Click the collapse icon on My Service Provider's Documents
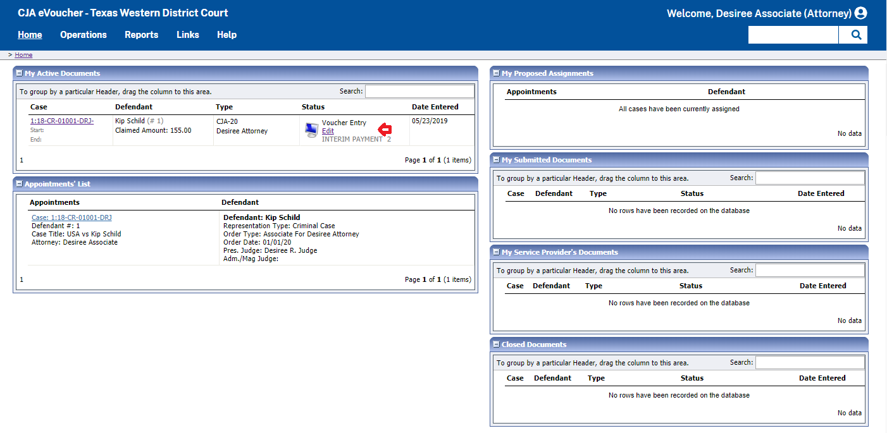The height and width of the screenshot is (433, 887). pos(496,252)
